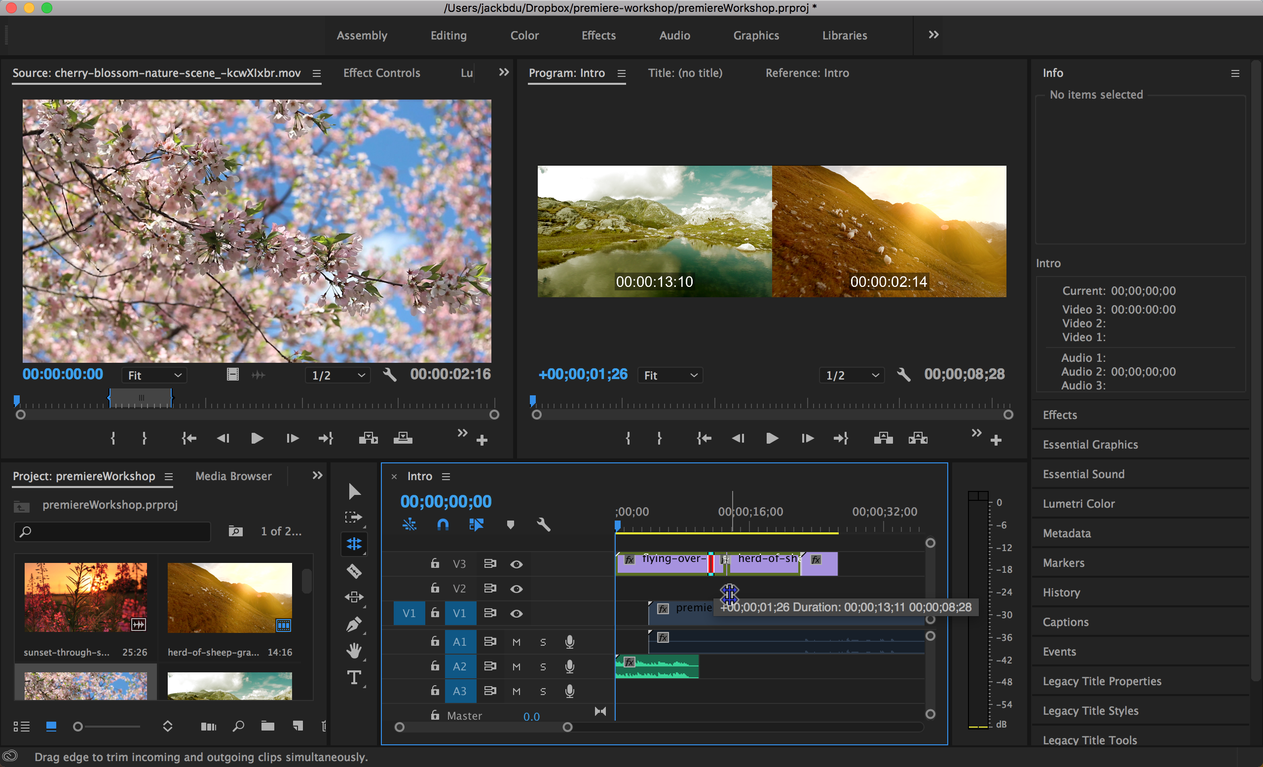Toggle track output visibility for V2
Screen dimensions: 1263x767
[x=516, y=588]
